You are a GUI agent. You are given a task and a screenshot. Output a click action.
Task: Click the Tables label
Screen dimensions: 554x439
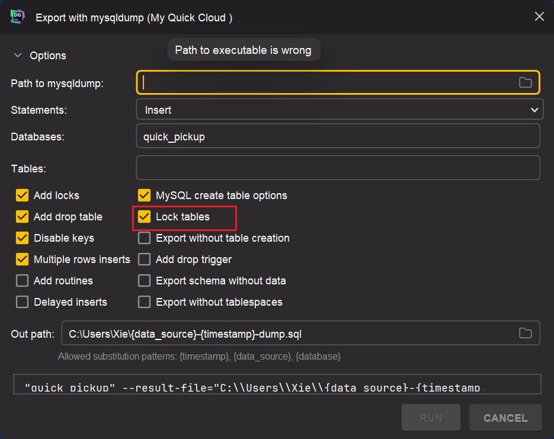click(28, 168)
